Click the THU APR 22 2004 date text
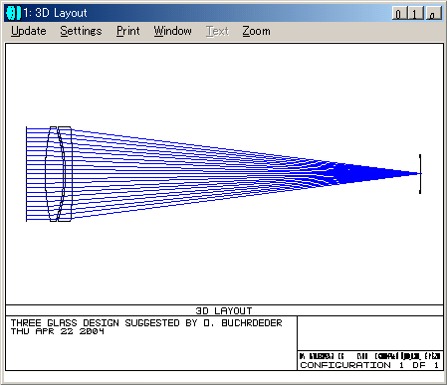The image size is (447, 385). coord(58,331)
